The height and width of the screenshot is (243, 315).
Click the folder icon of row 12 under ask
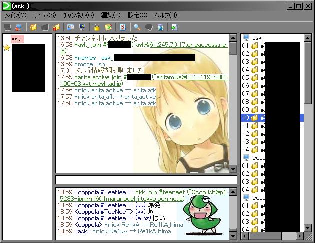pos(254,134)
